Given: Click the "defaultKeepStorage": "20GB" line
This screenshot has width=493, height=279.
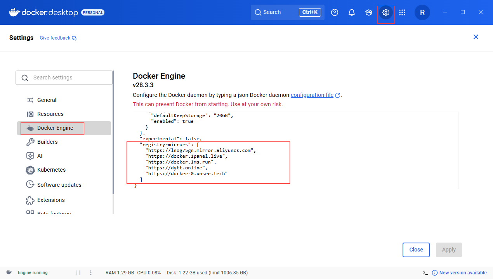Looking at the screenshot, I should (192, 115).
